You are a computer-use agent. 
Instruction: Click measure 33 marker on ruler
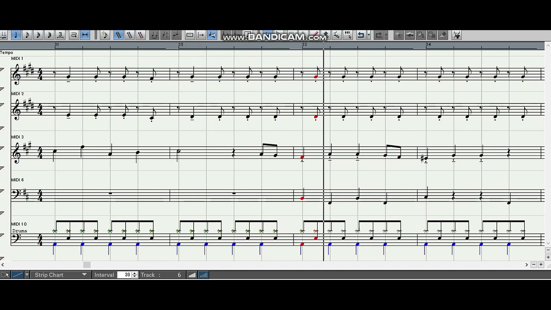(x=305, y=45)
